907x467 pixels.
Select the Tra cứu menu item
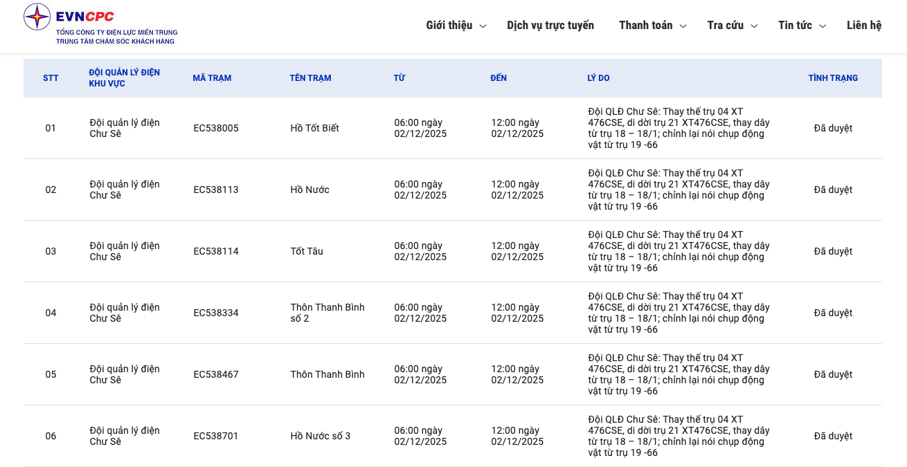[x=725, y=26]
